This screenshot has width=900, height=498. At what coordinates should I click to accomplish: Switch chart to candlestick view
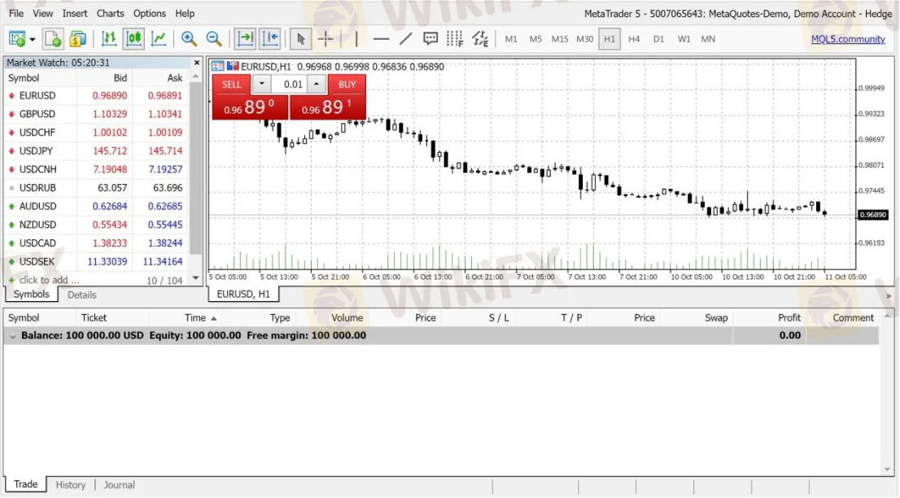tap(133, 38)
